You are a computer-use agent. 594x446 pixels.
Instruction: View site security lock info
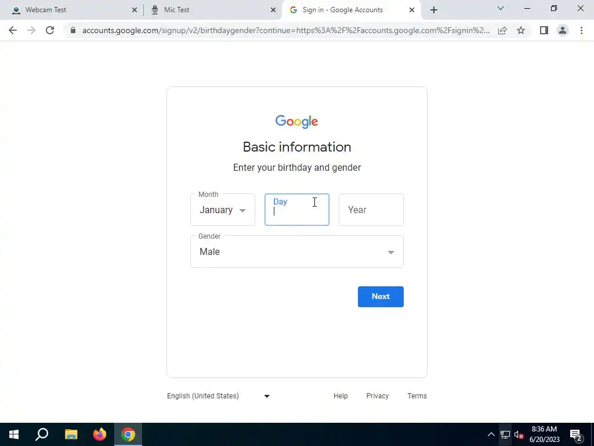point(73,30)
